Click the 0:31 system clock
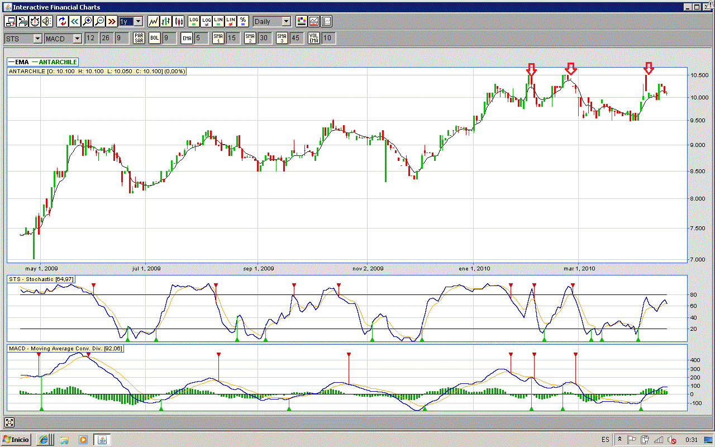 tap(693, 440)
